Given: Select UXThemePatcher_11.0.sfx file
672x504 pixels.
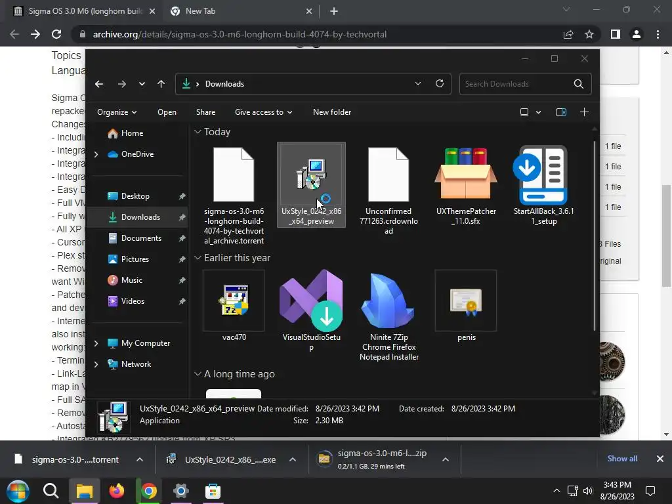Looking at the screenshot, I should (467, 186).
